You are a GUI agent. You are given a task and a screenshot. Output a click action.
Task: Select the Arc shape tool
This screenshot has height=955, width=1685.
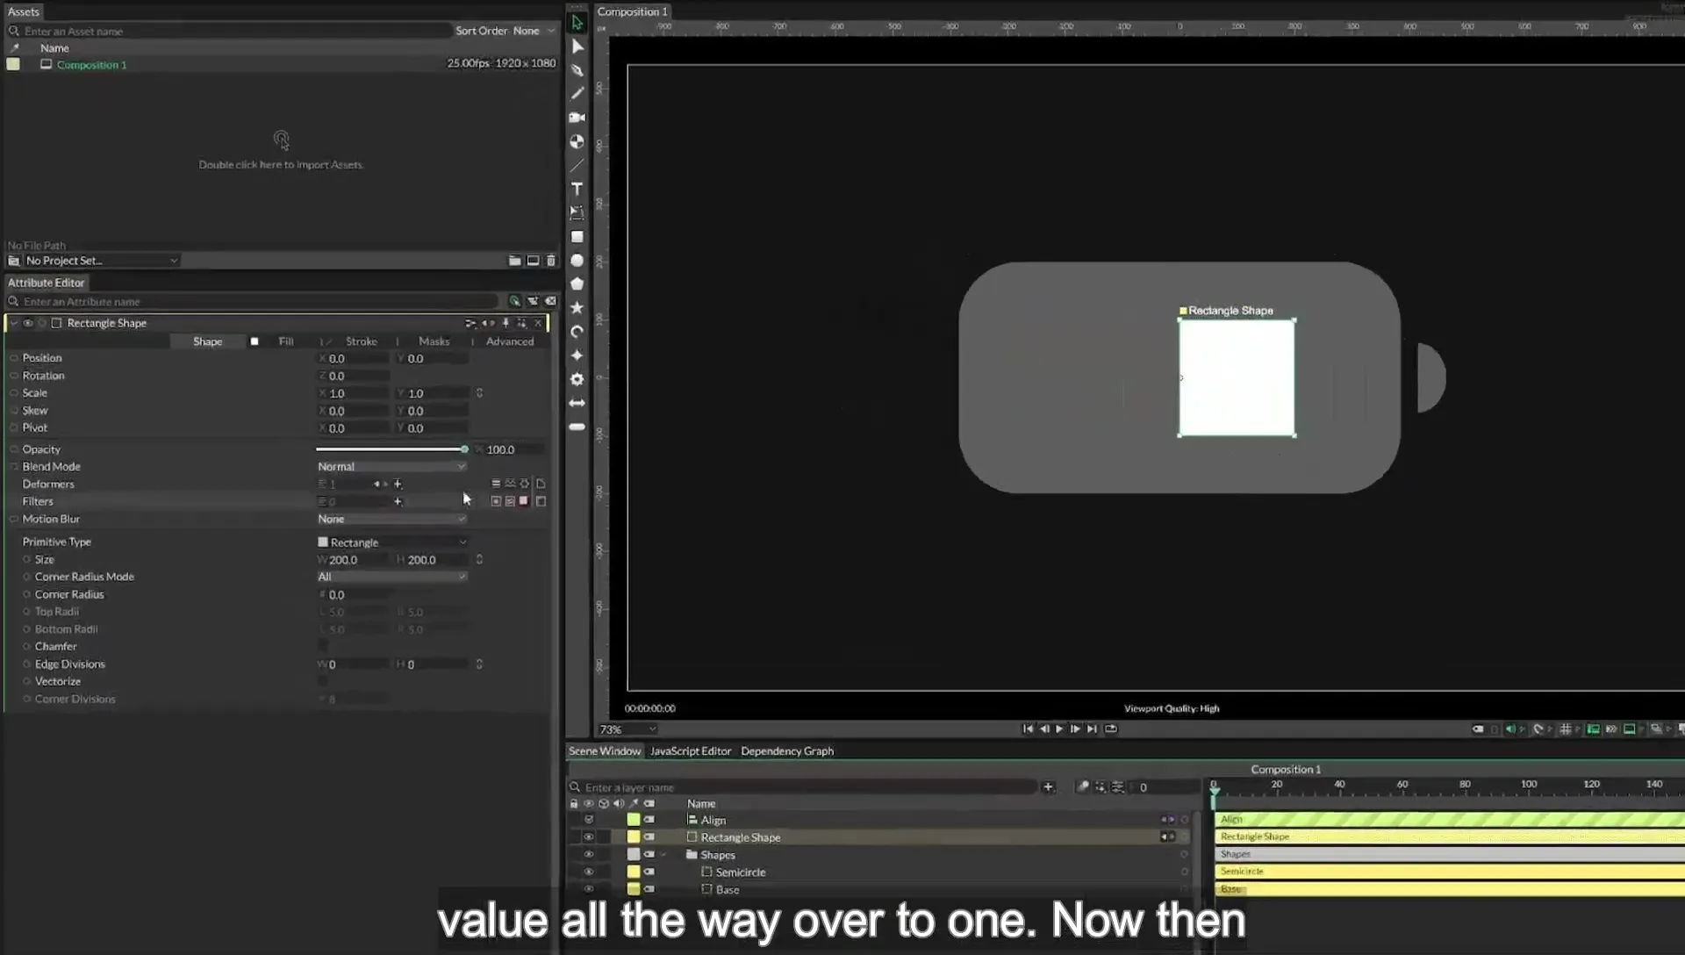(x=577, y=331)
